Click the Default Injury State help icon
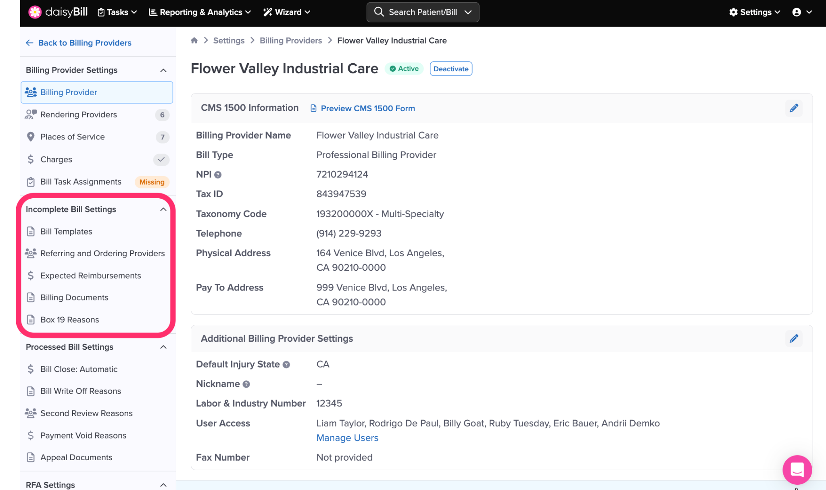 [286, 364]
